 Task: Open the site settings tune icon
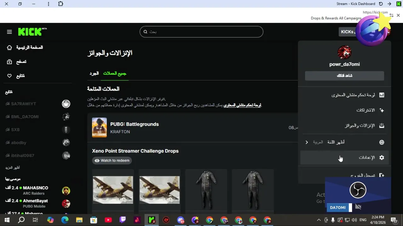click(x=391, y=15)
